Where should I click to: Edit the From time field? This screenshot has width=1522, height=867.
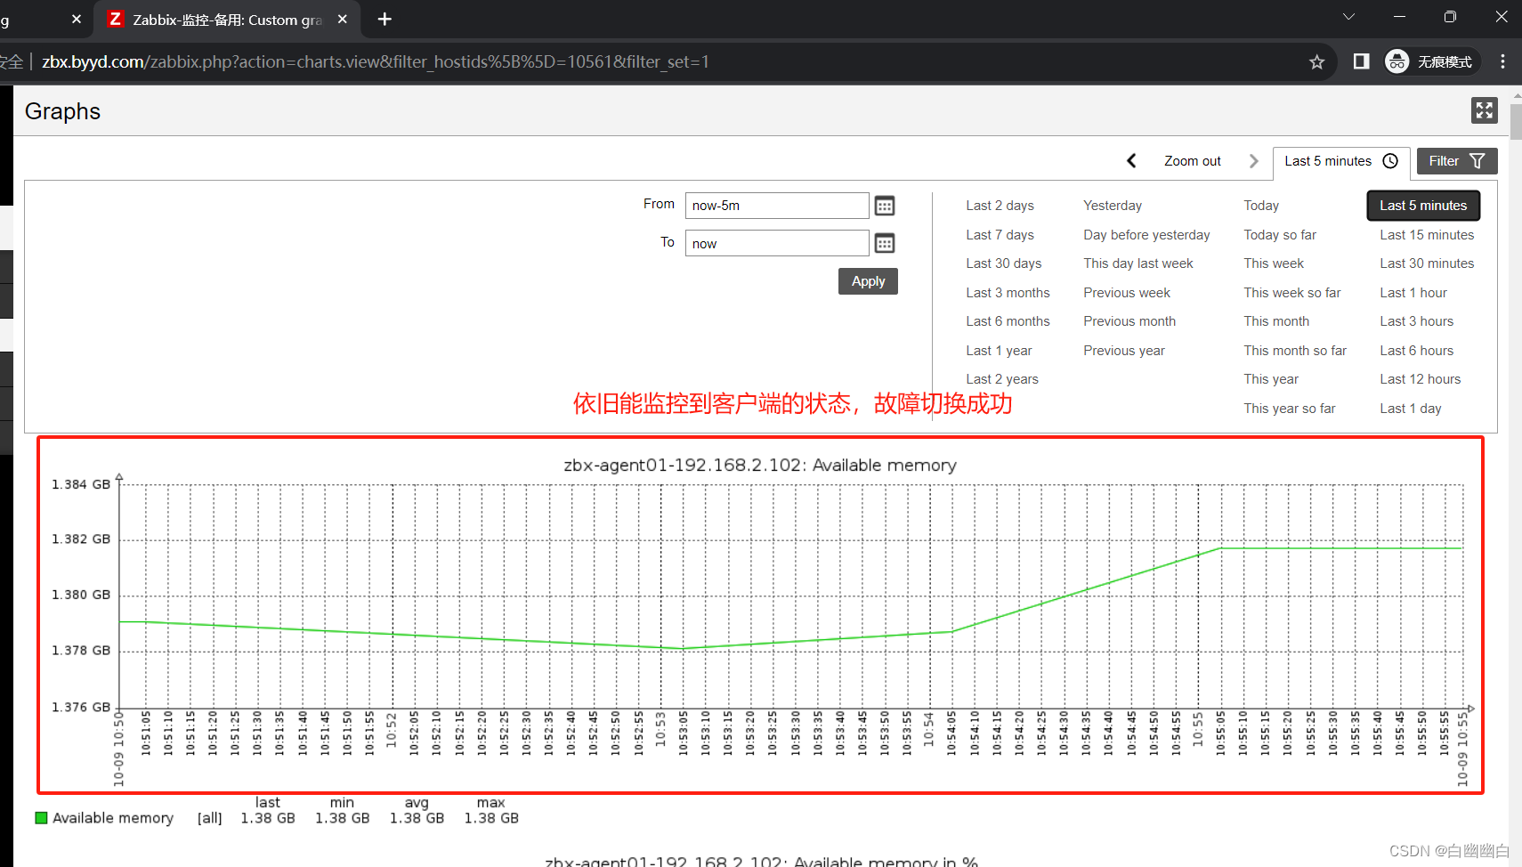coord(776,206)
